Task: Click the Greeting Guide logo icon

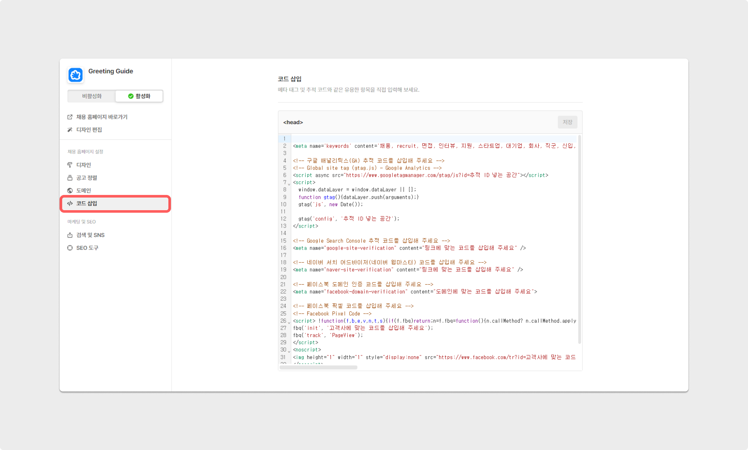Action: pos(75,75)
